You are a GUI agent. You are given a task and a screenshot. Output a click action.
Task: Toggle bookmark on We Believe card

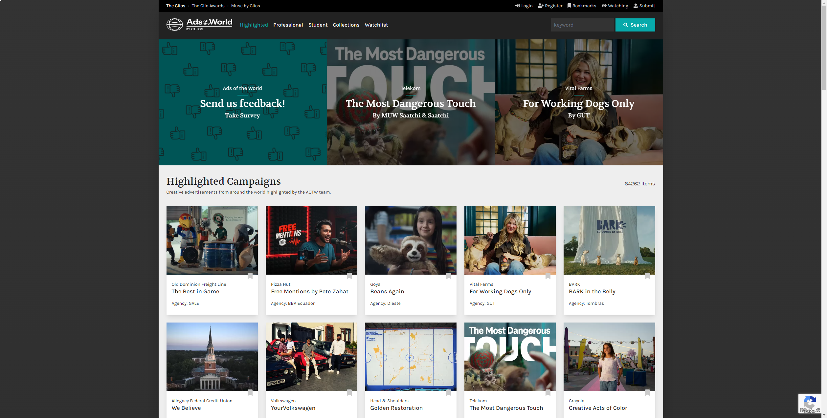pos(250,392)
